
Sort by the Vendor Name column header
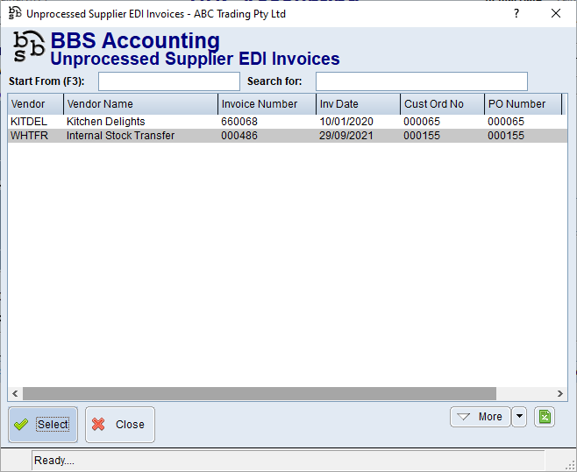140,104
